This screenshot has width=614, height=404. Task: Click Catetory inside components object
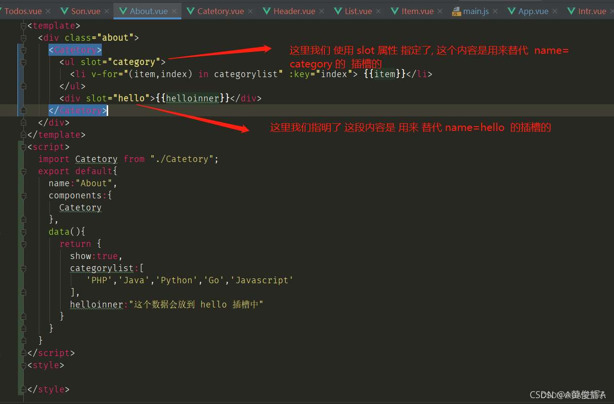(x=81, y=208)
